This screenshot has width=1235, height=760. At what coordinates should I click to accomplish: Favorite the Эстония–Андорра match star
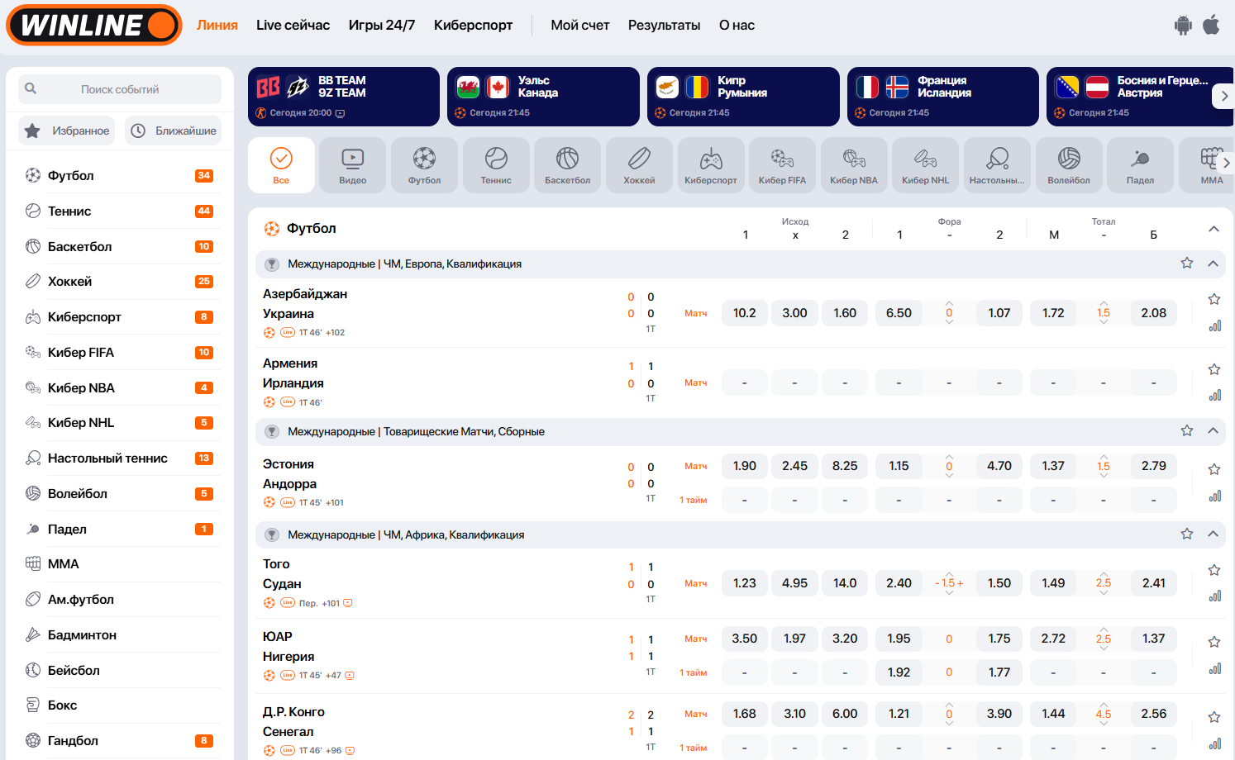(x=1214, y=469)
